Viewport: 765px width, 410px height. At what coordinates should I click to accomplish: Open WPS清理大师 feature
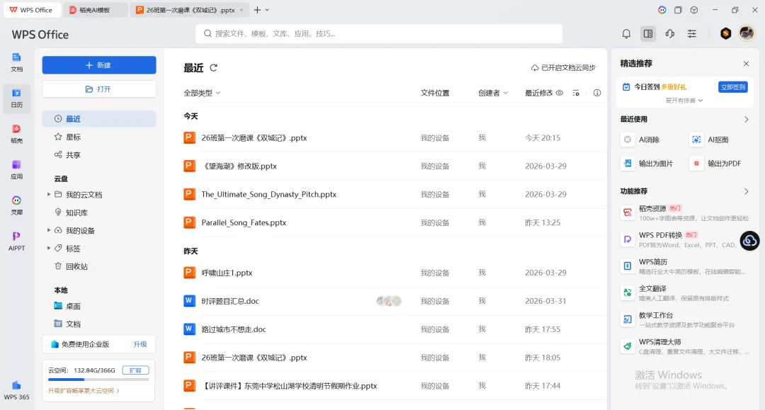tap(685, 346)
